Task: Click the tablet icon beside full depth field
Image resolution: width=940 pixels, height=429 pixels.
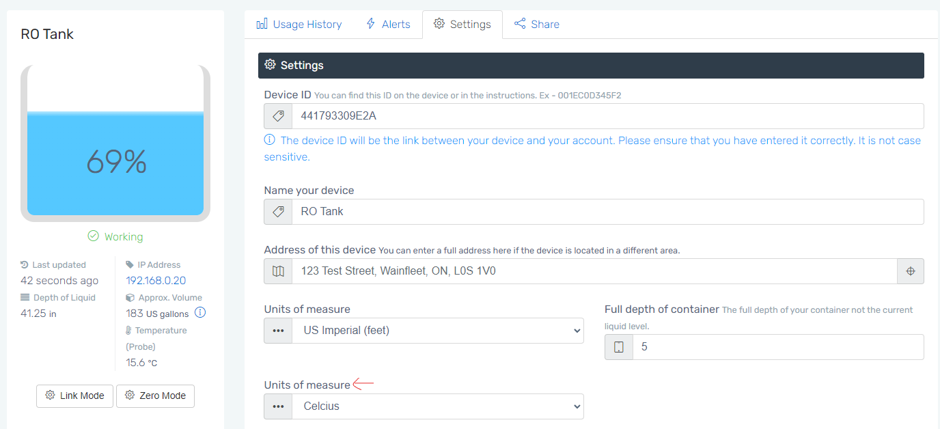Action: pos(619,347)
